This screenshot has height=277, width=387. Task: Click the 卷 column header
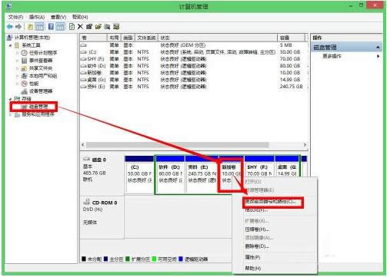tap(93, 38)
